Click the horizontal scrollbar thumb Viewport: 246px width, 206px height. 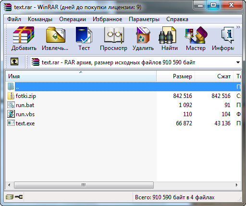point(84,185)
